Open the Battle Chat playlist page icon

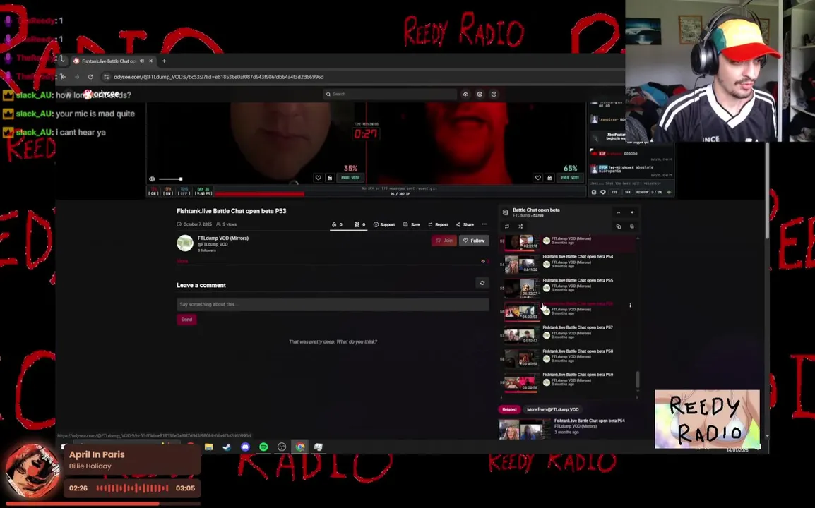505,212
